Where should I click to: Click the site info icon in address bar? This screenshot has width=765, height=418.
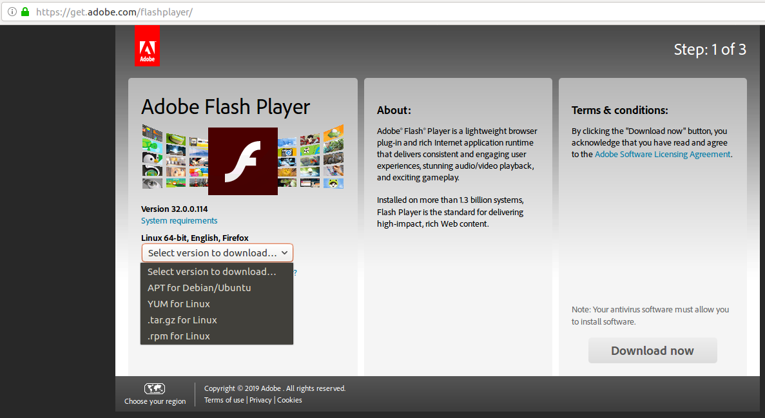[12, 12]
